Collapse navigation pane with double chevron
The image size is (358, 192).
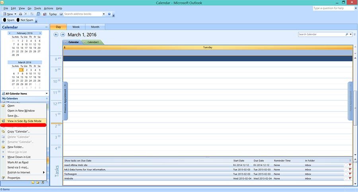point(47,27)
